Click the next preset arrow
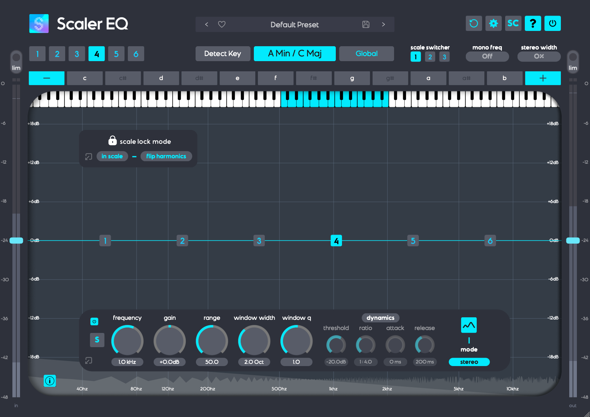The image size is (590, 417). [x=383, y=24]
